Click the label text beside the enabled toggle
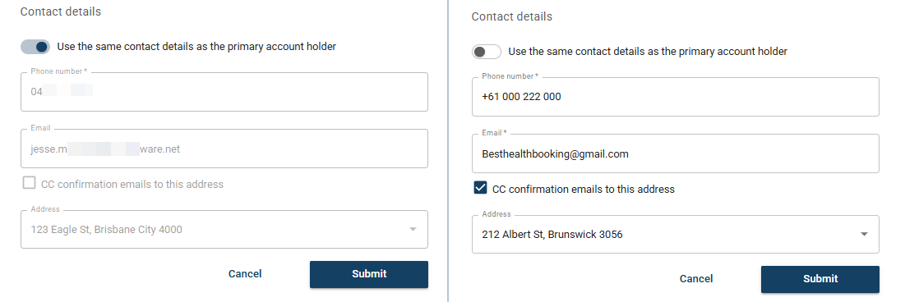This screenshot has width=905, height=302. tap(196, 47)
